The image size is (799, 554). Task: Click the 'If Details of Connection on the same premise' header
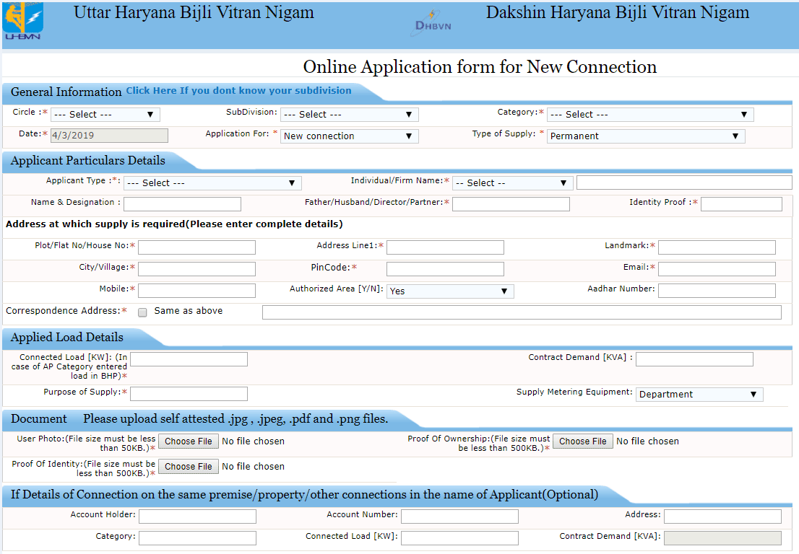(x=304, y=494)
